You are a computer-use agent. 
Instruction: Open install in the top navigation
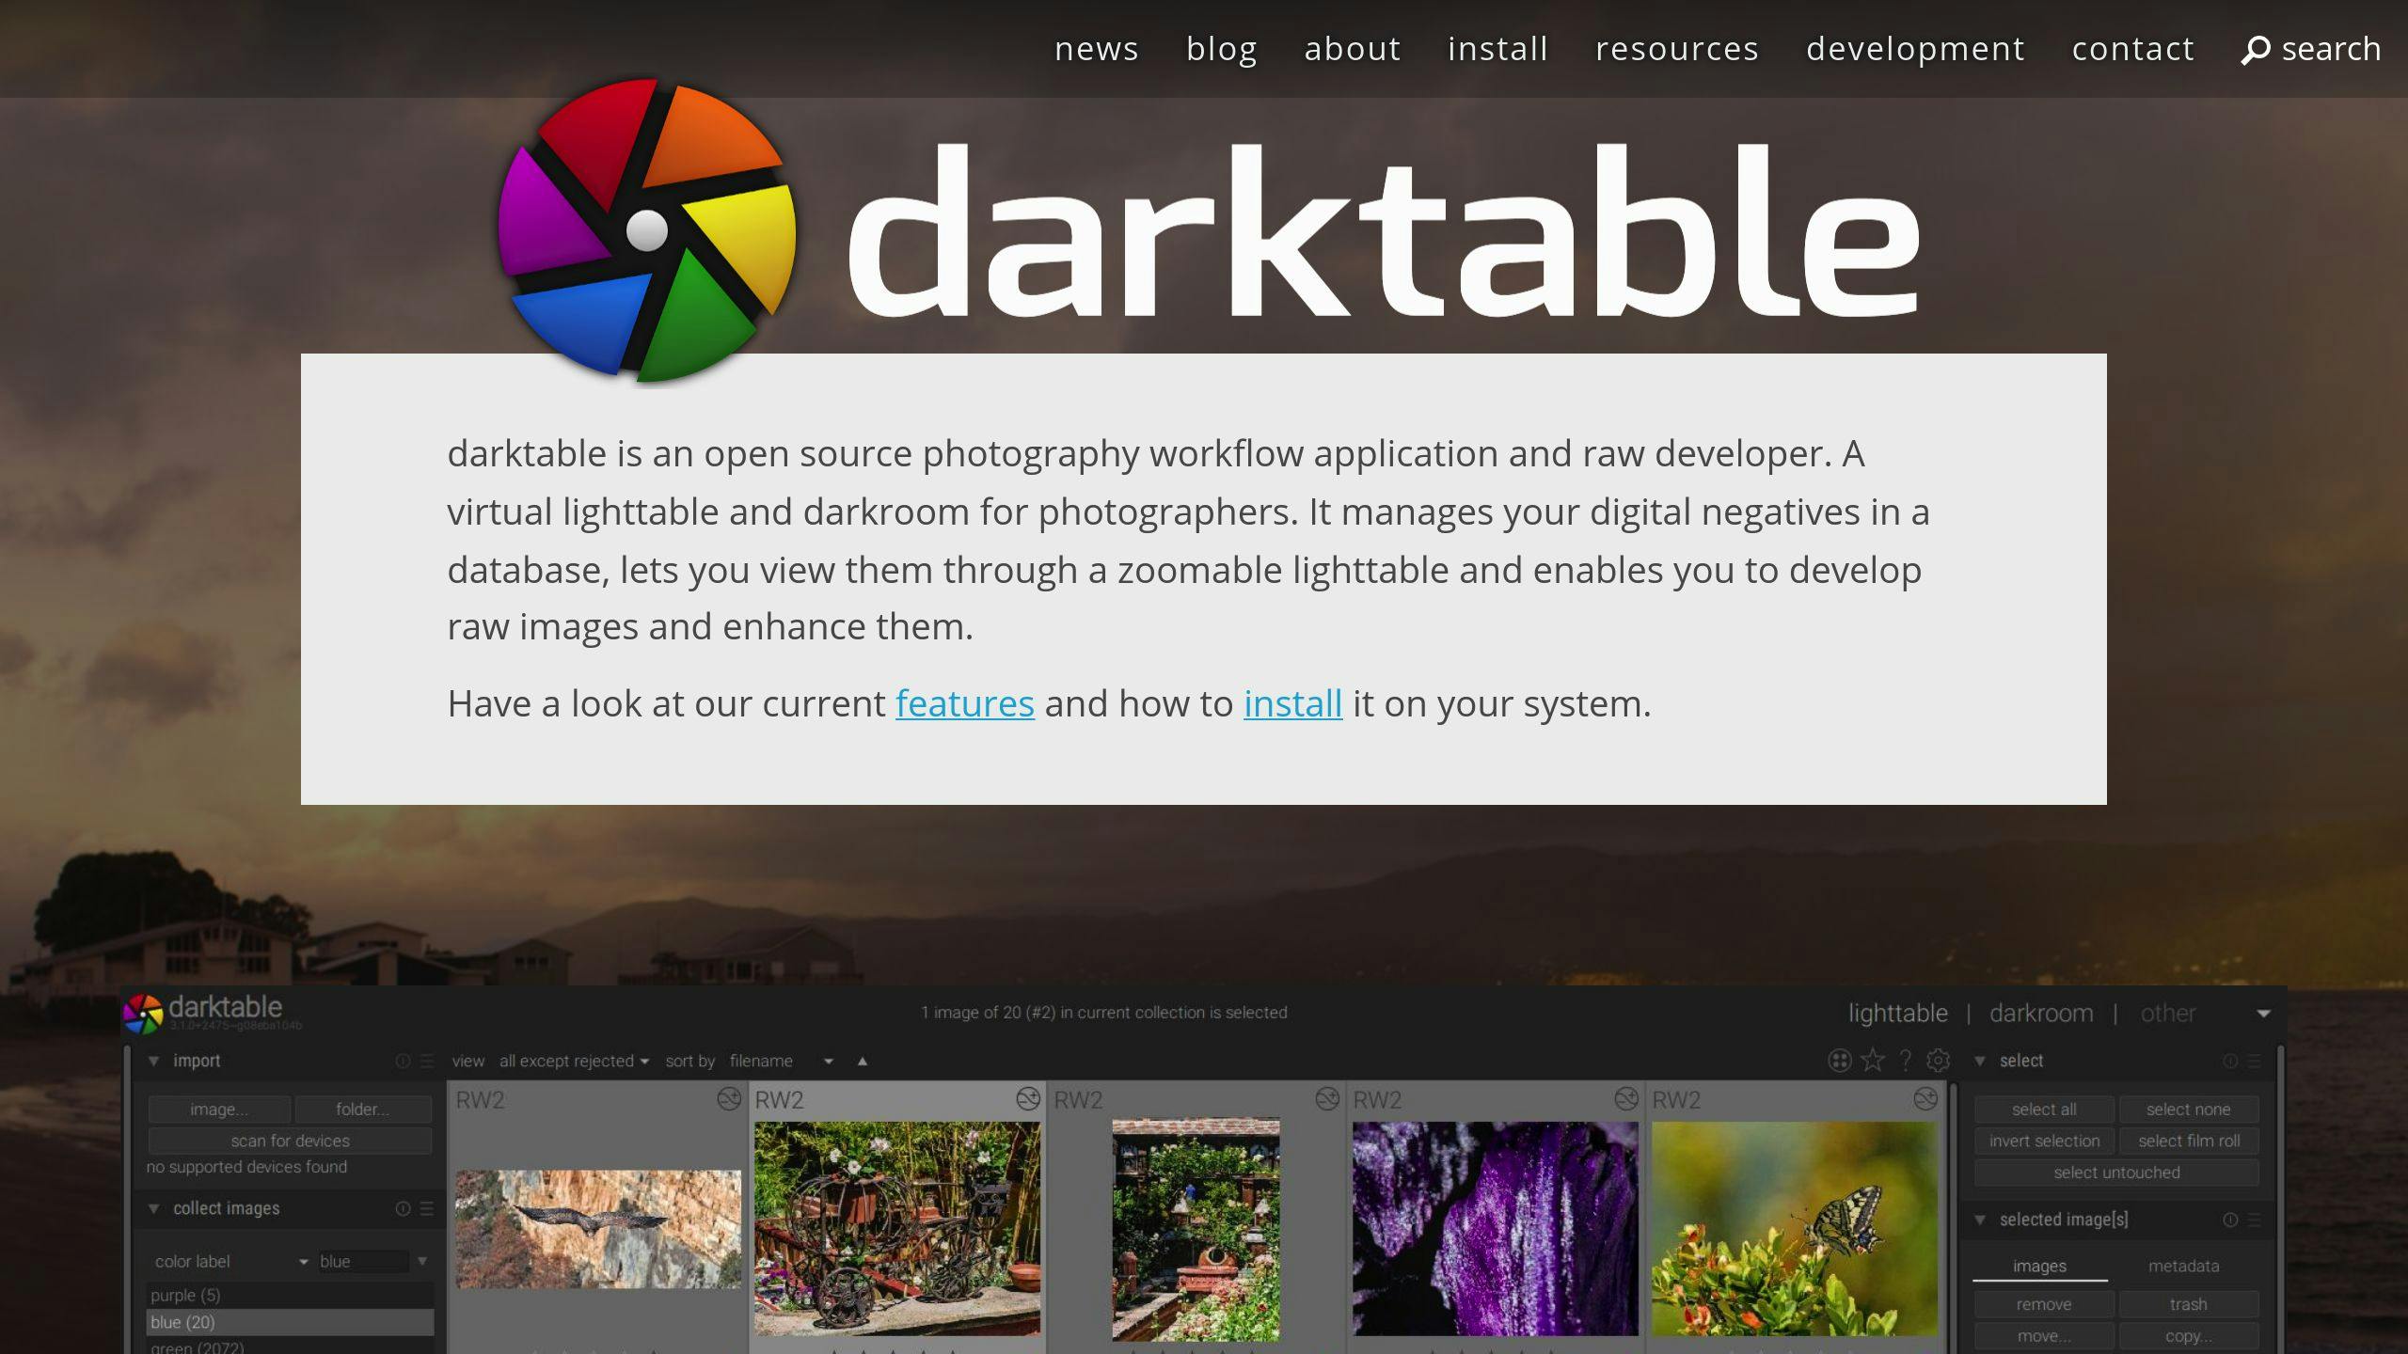[1497, 49]
